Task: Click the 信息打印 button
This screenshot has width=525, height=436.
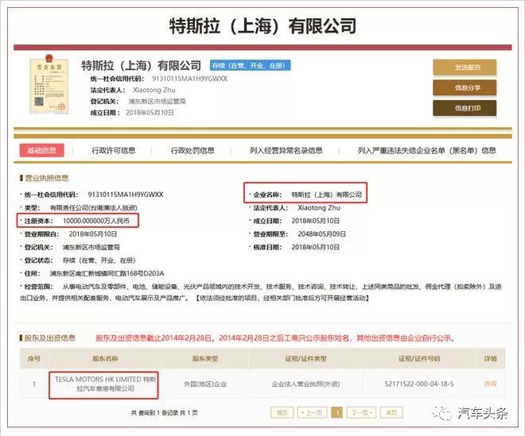Action: [465, 108]
